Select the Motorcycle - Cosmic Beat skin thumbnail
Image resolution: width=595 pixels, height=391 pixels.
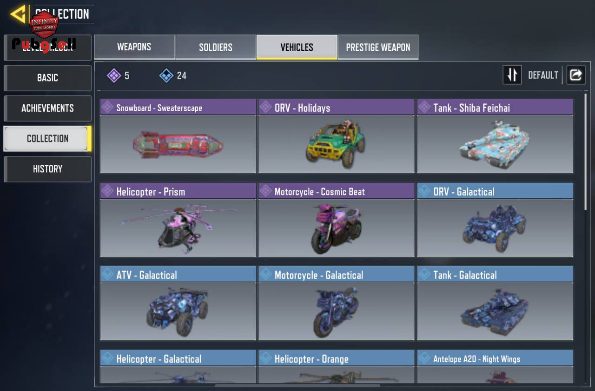click(337, 228)
